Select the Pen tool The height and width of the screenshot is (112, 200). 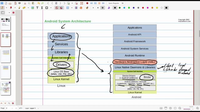pos(2,8)
